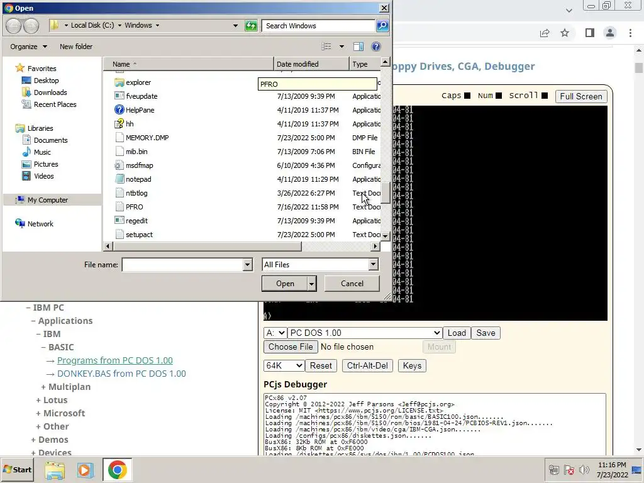This screenshot has width=644, height=483.
Task: Select the regedit file icon
Action: click(x=119, y=221)
